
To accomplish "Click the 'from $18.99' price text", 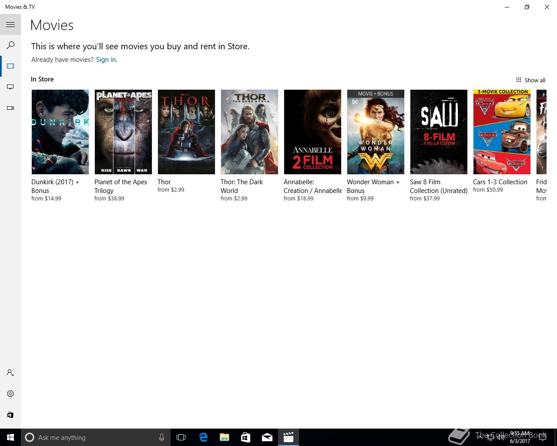I will pyautogui.click(x=299, y=199).
